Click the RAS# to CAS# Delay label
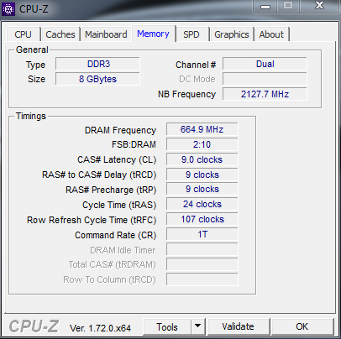 (99, 175)
